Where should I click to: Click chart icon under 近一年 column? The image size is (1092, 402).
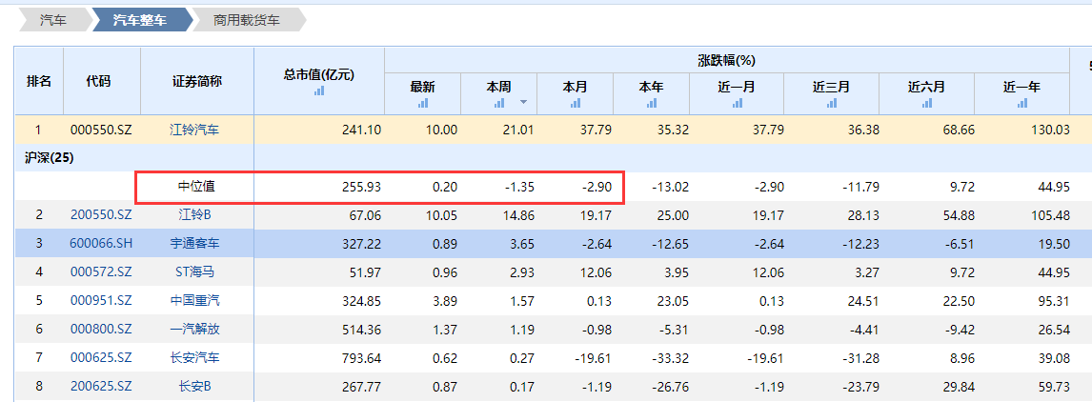click(1021, 103)
